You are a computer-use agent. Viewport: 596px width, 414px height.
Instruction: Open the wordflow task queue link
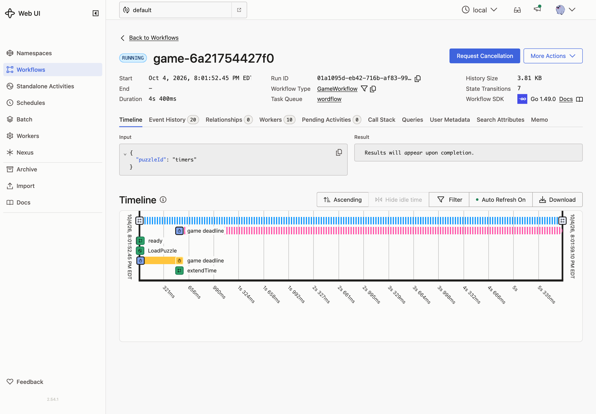tap(329, 99)
